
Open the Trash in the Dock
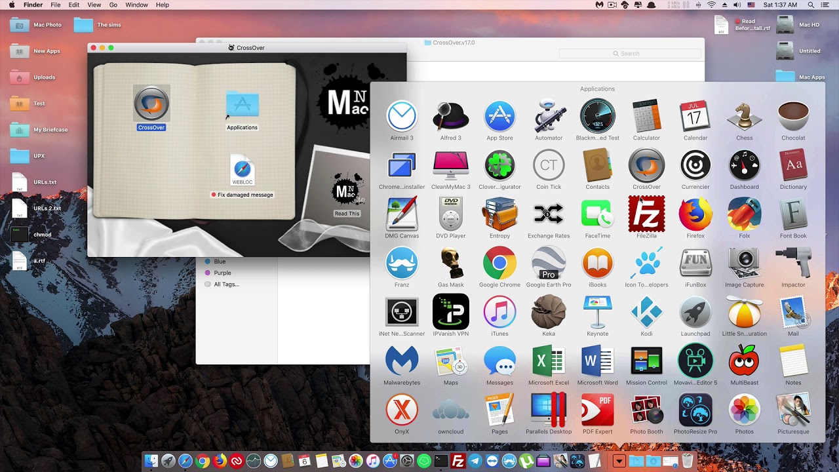688,461
